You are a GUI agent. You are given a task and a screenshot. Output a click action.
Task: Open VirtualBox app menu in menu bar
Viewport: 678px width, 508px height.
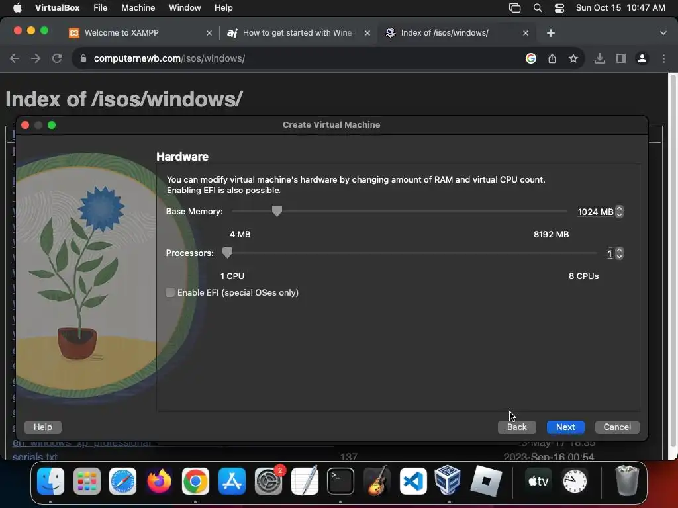[x=57, y=8]
